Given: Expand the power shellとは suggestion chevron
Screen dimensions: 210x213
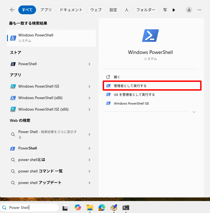Looking at the screenshot, I should 89,160.
